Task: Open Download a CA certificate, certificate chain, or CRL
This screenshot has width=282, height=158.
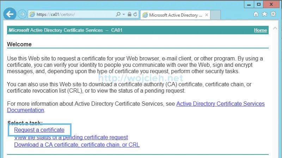Action: [x=77, y=145]
